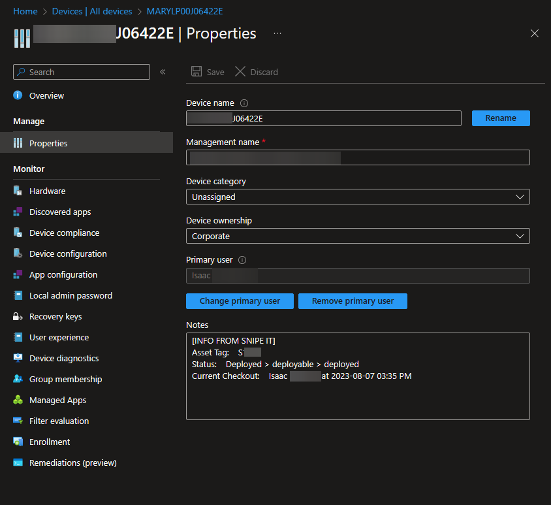Open the Device category dropdown
This screenshot has height=505, width=551.
358,197
